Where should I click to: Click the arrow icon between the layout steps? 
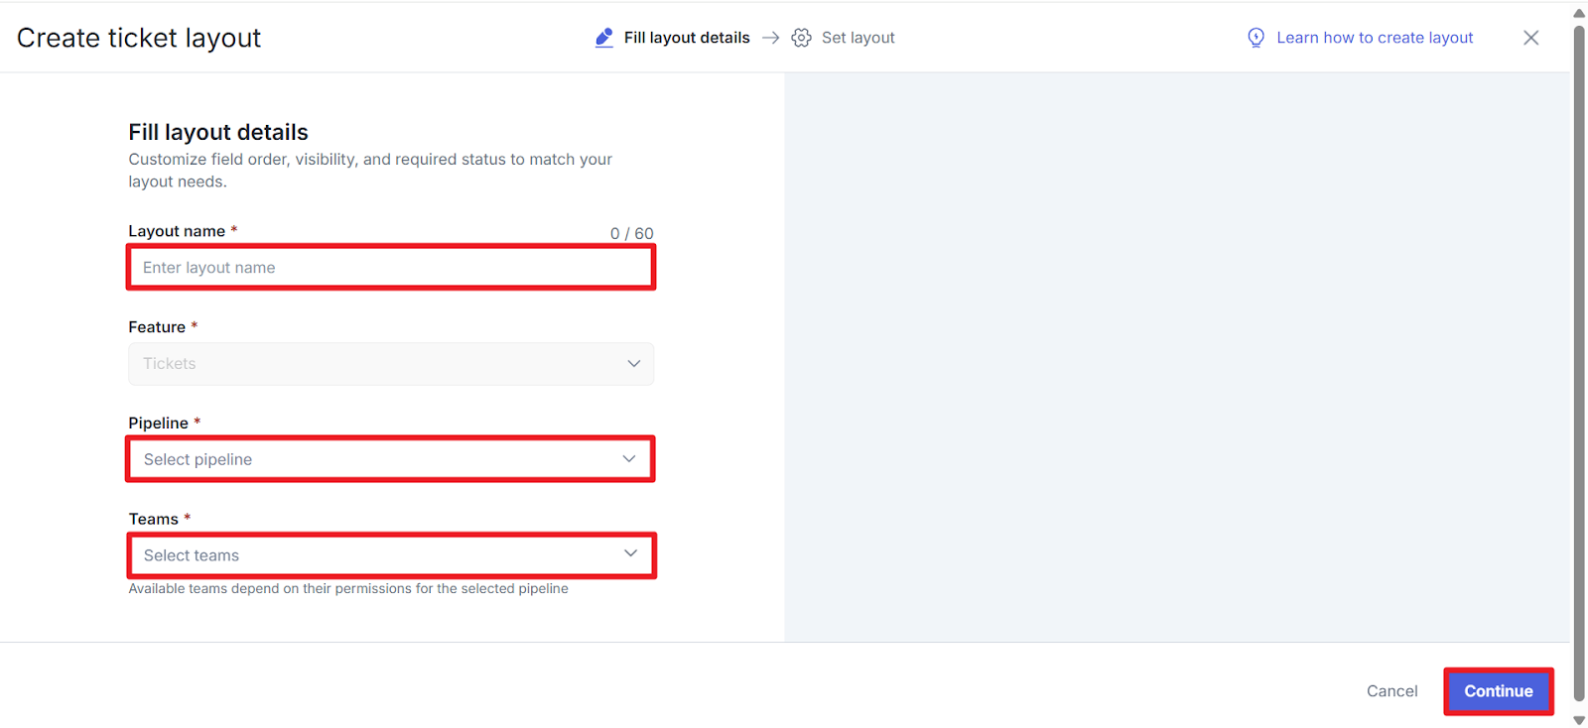point(771,38)
